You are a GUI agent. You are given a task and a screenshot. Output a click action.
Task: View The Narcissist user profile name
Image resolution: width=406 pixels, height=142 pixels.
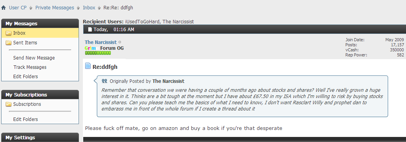click(100, 42)
